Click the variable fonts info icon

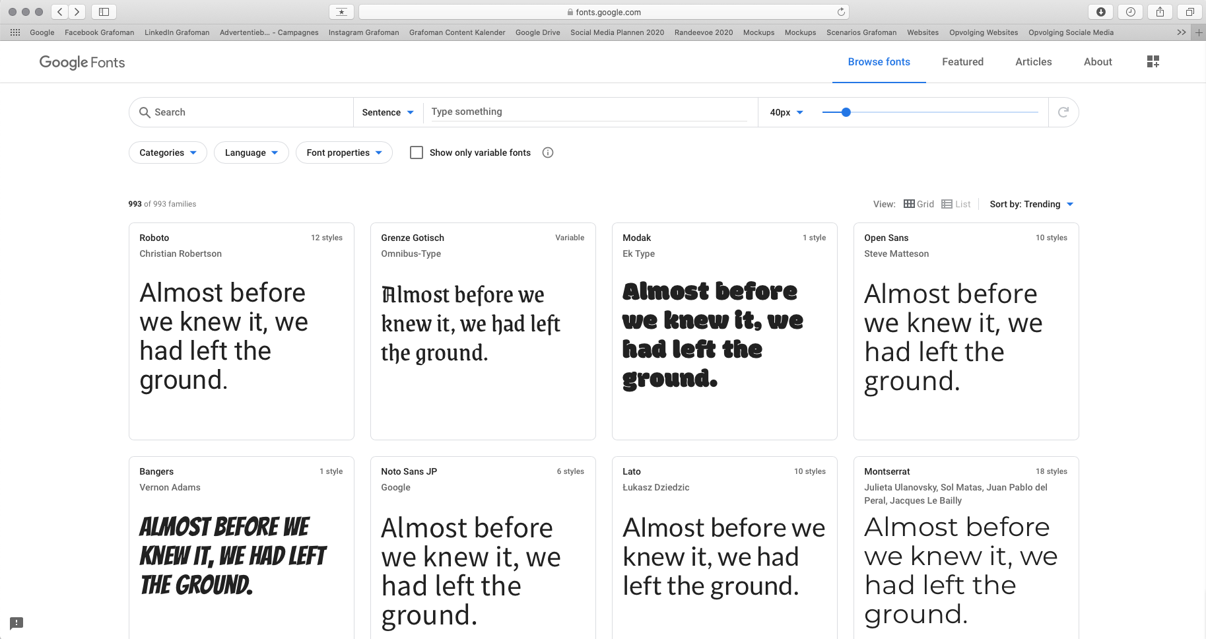547,152
